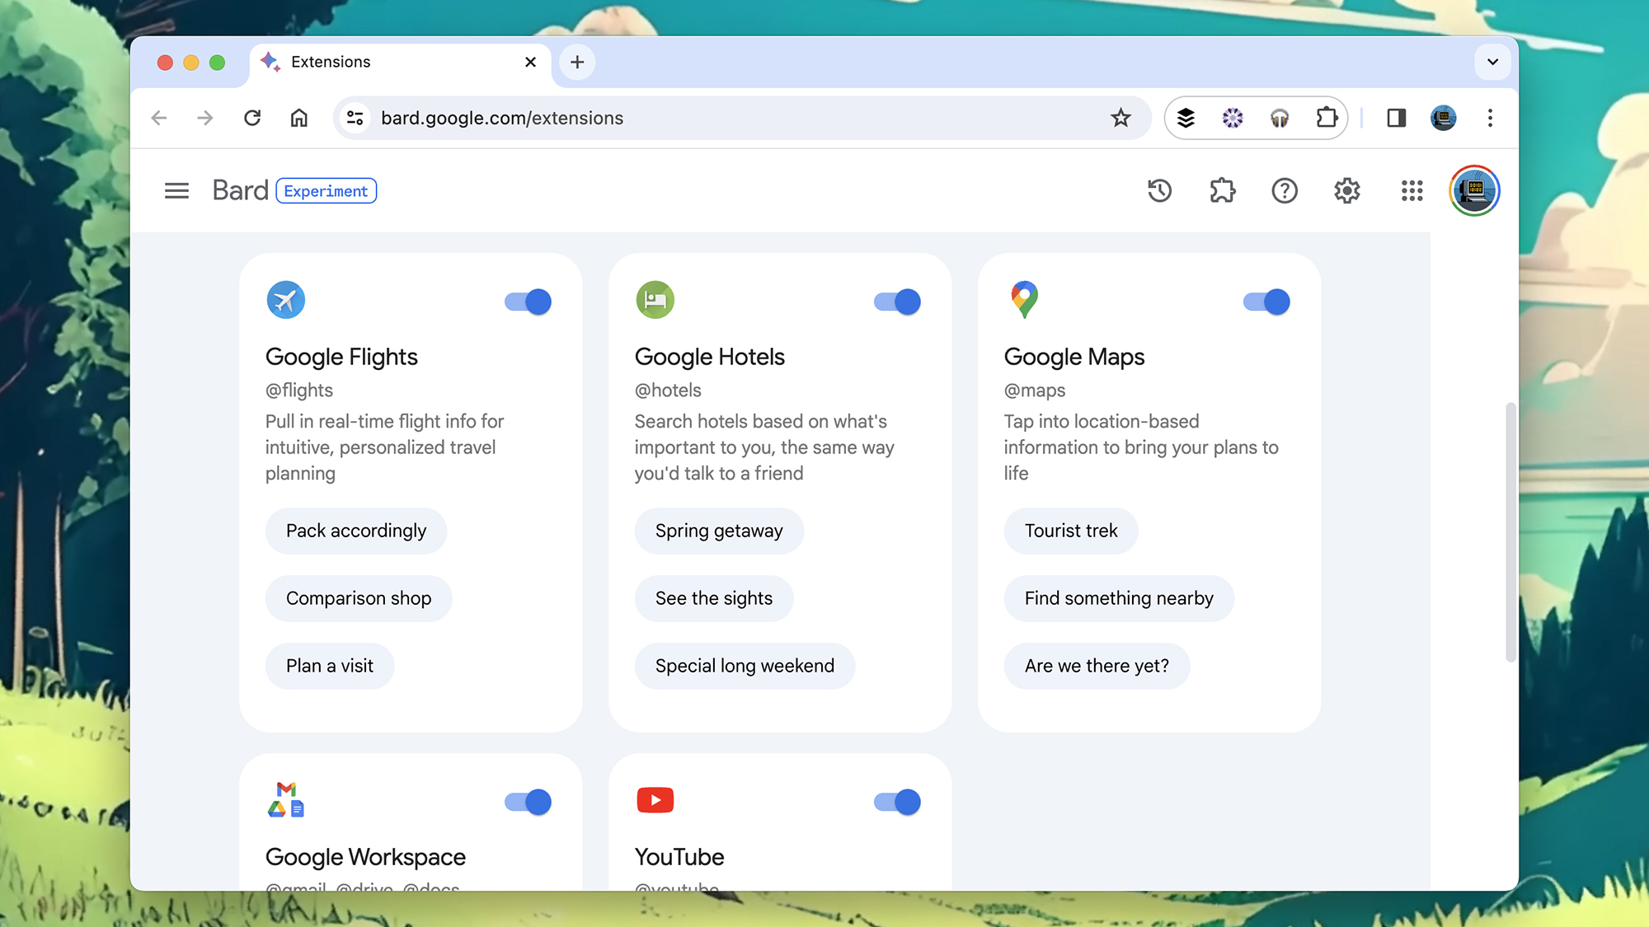Click Chrome extensions puzzle toolbar icon
Viewport: 1649px width, 927px height.
[1326, 118]
